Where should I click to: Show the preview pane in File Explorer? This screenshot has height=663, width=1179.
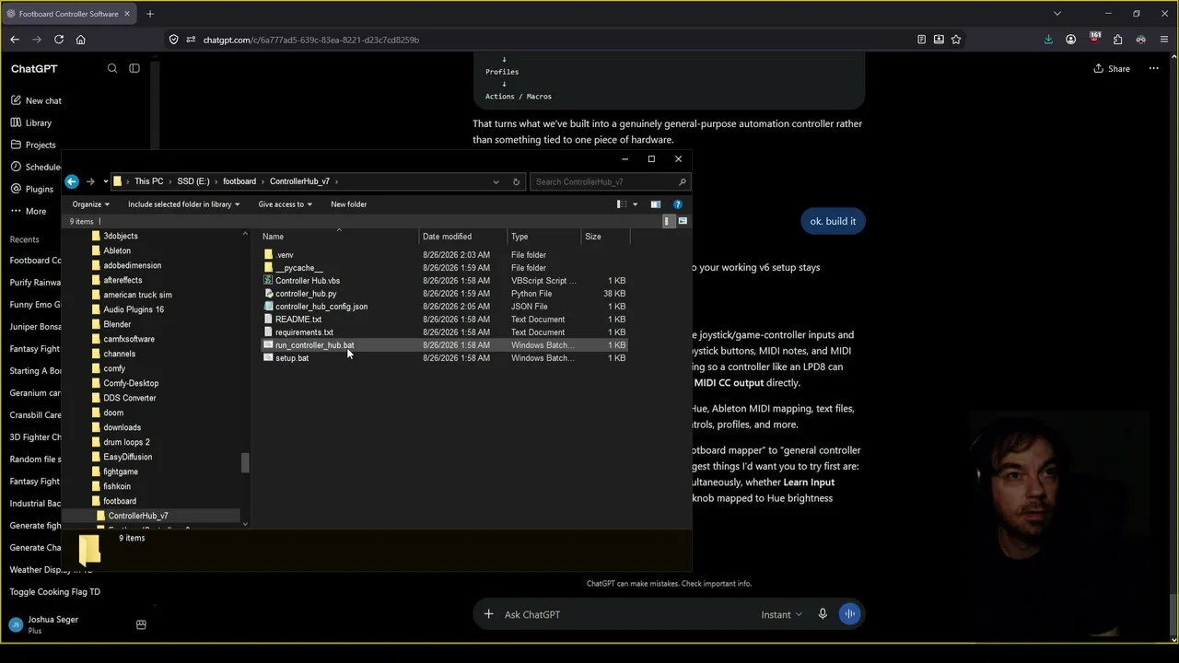656,204
